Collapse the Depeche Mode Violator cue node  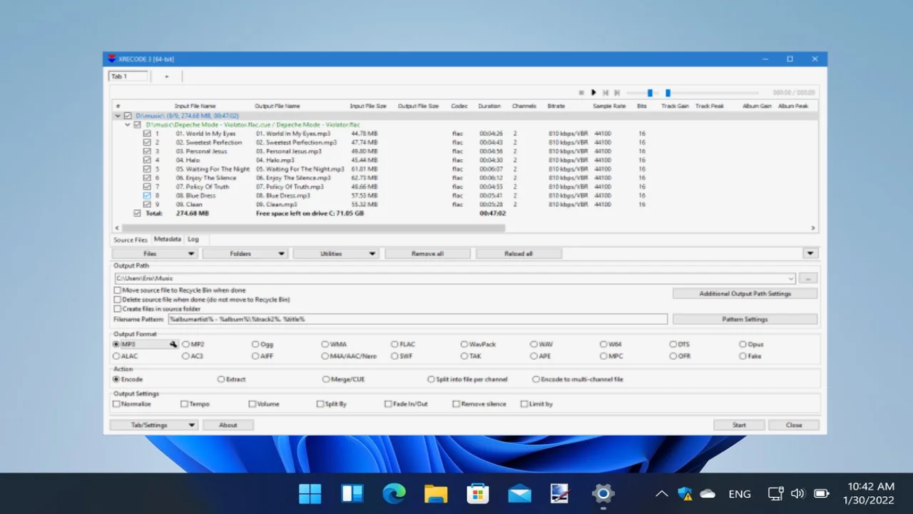pyautogui.click(x=128, y=124)
